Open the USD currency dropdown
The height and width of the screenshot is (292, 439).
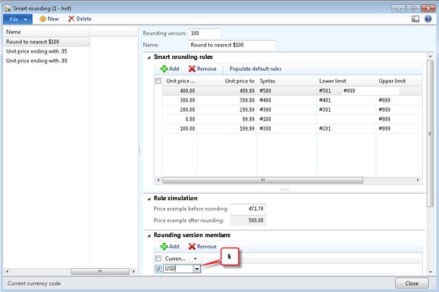coord(197,268)
